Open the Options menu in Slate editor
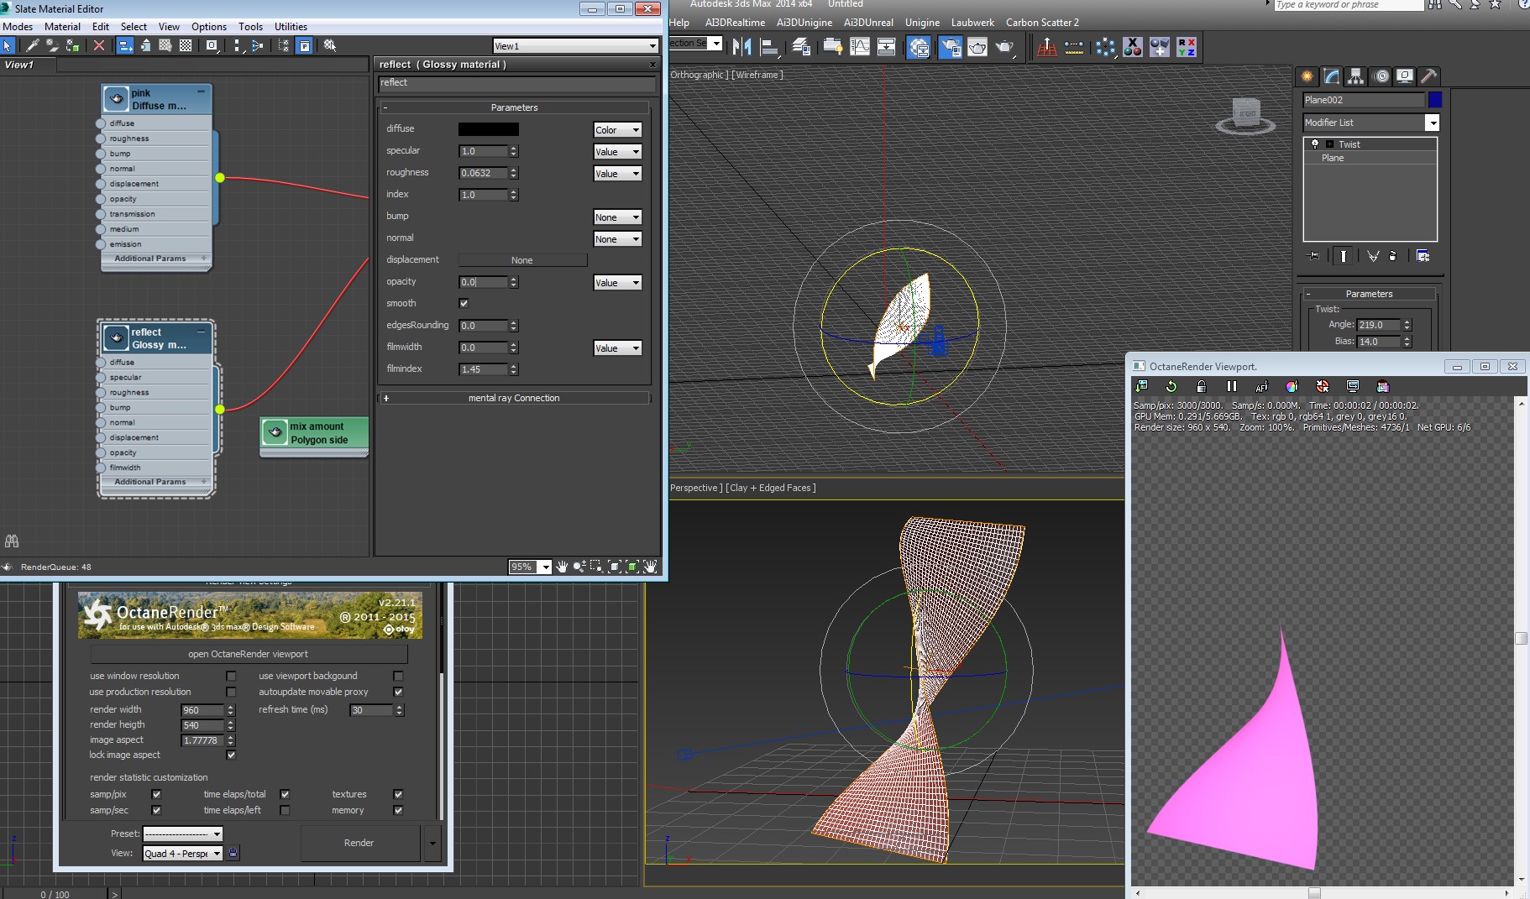 (x=209, y=27)
